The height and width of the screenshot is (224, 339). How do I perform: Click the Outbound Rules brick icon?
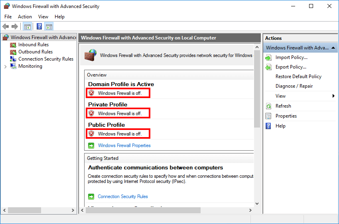click(13, 52)
